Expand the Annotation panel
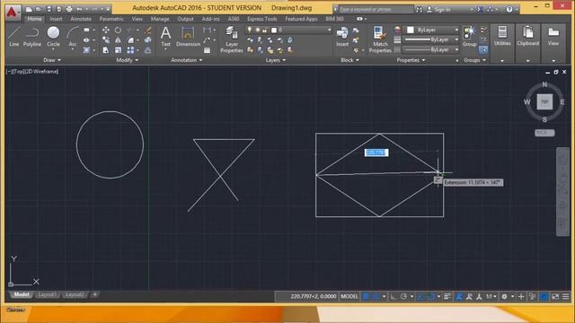Image resolution: width=575 pixels, height=323 pixels. (x=187, y=60)
